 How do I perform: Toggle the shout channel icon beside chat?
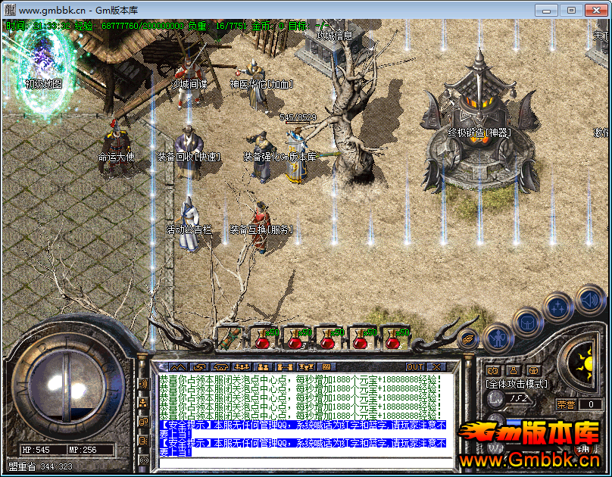point(143,384)
